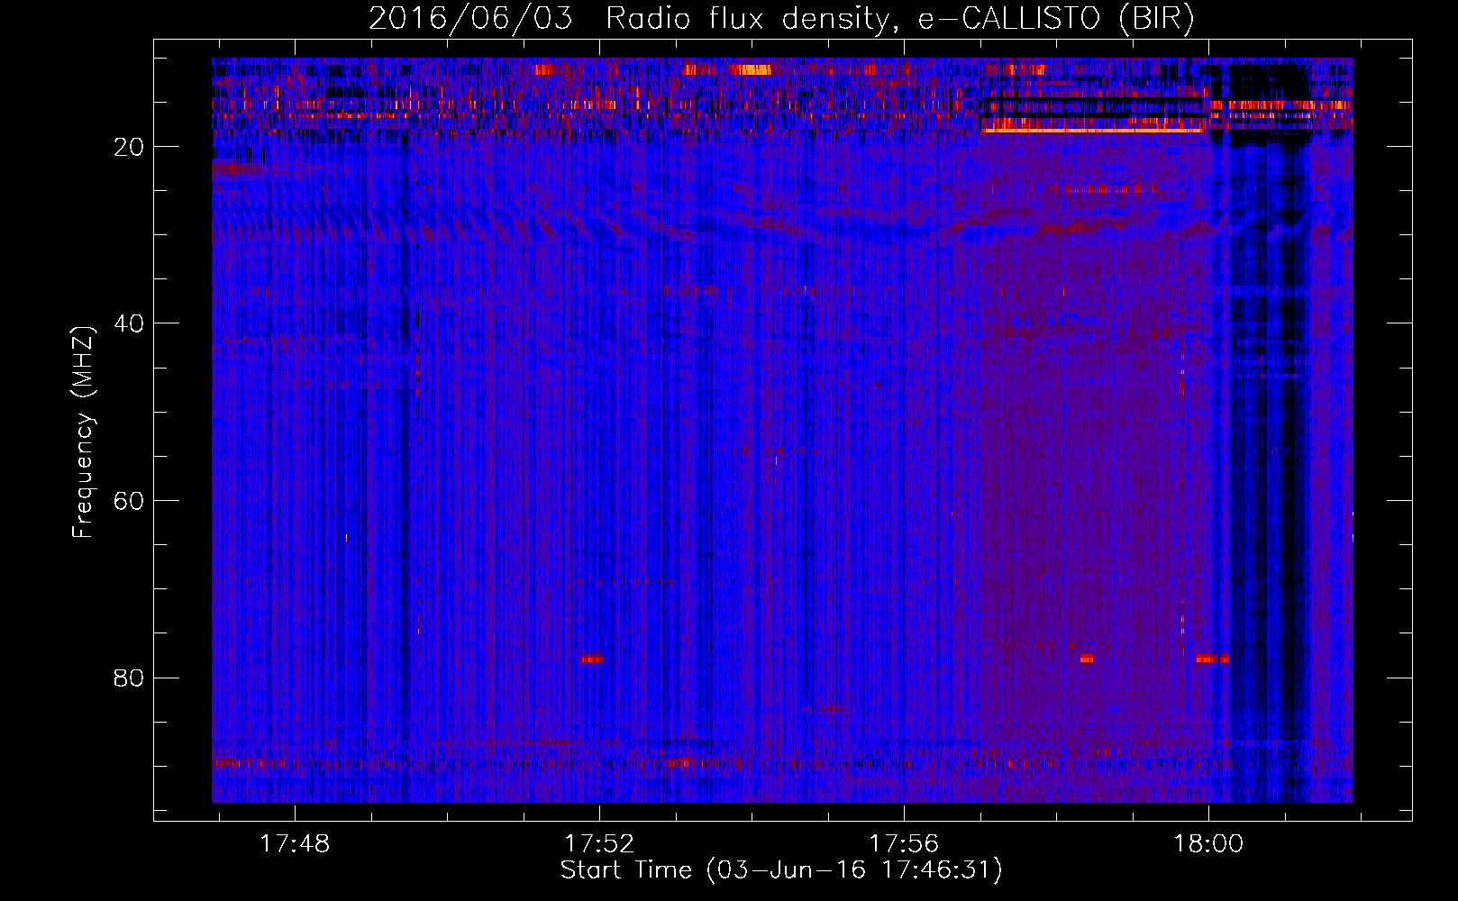Click the '40' frequency tick label
Screen dimensions: 1458x901
pos(129,323)
